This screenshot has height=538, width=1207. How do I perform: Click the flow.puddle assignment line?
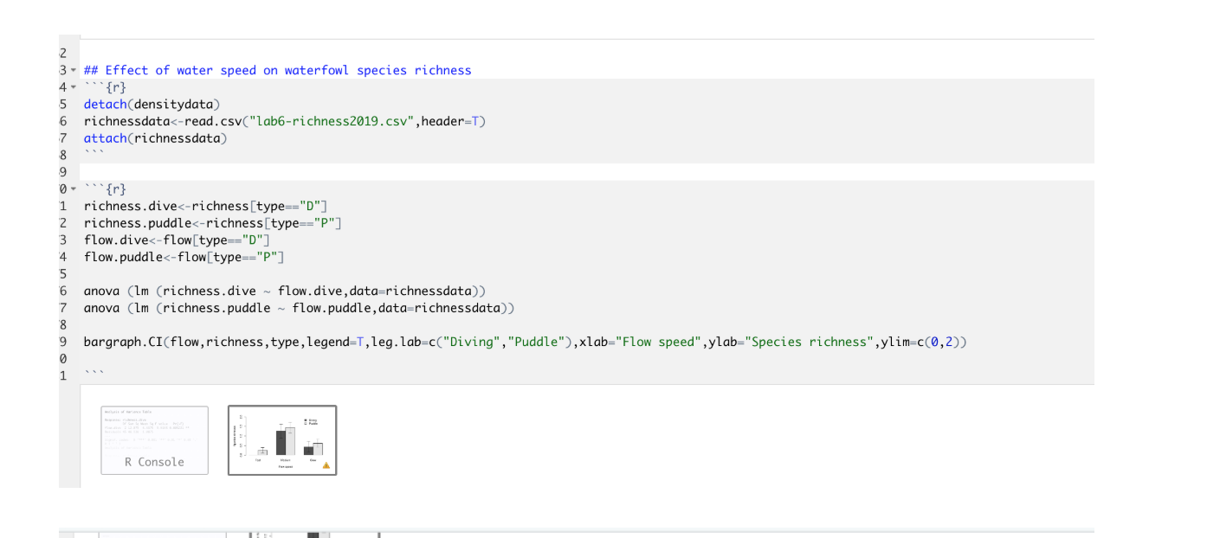(184, 257)
